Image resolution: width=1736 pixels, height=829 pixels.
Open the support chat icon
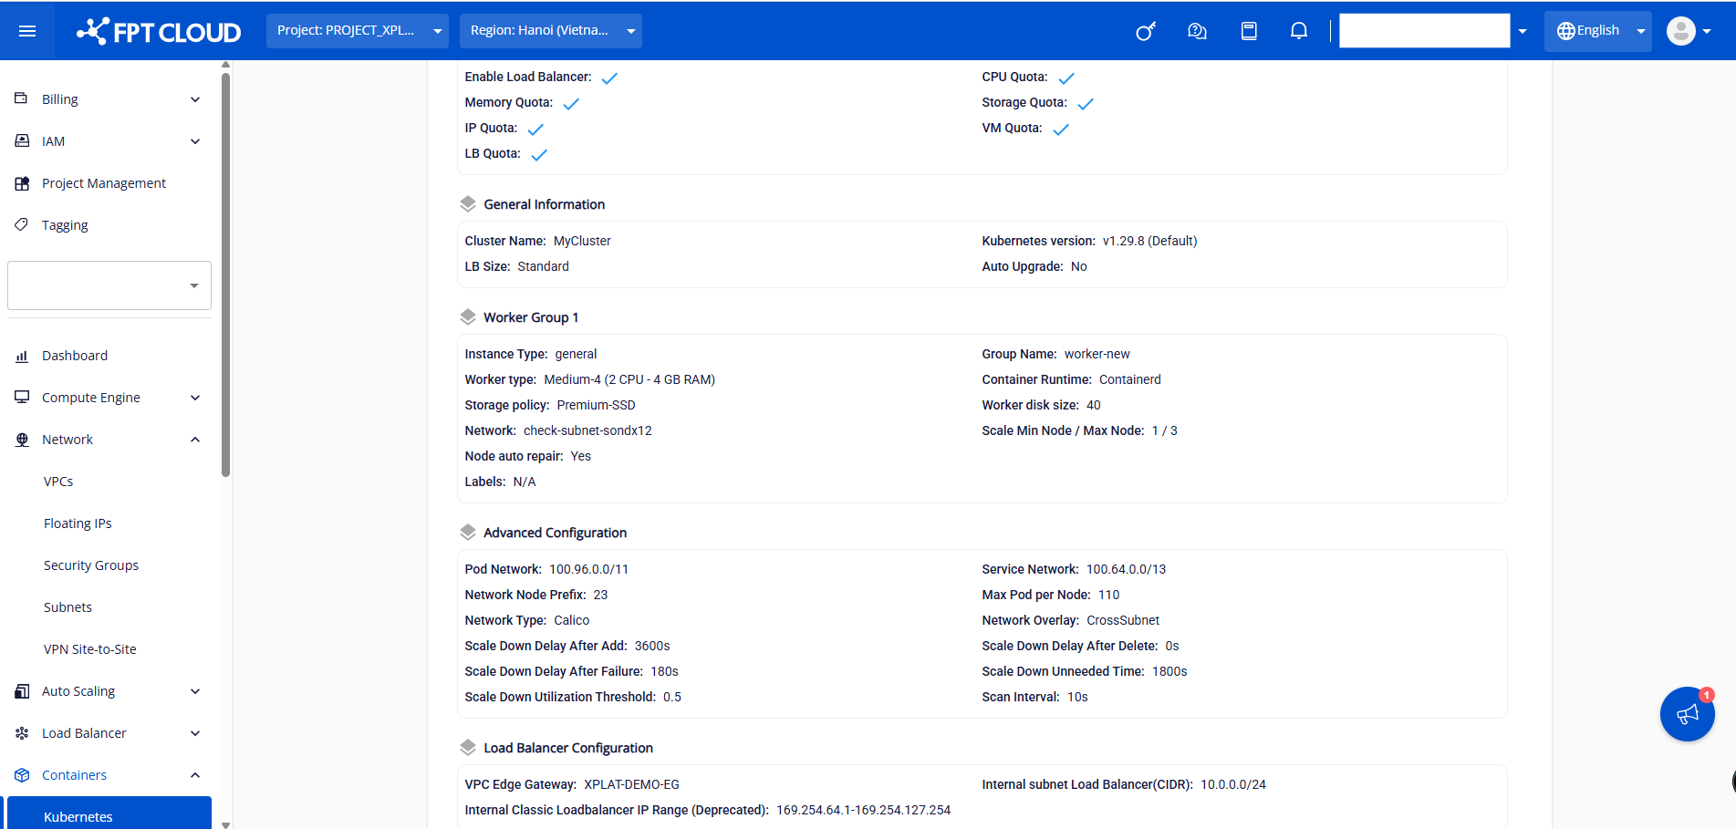1197,32
